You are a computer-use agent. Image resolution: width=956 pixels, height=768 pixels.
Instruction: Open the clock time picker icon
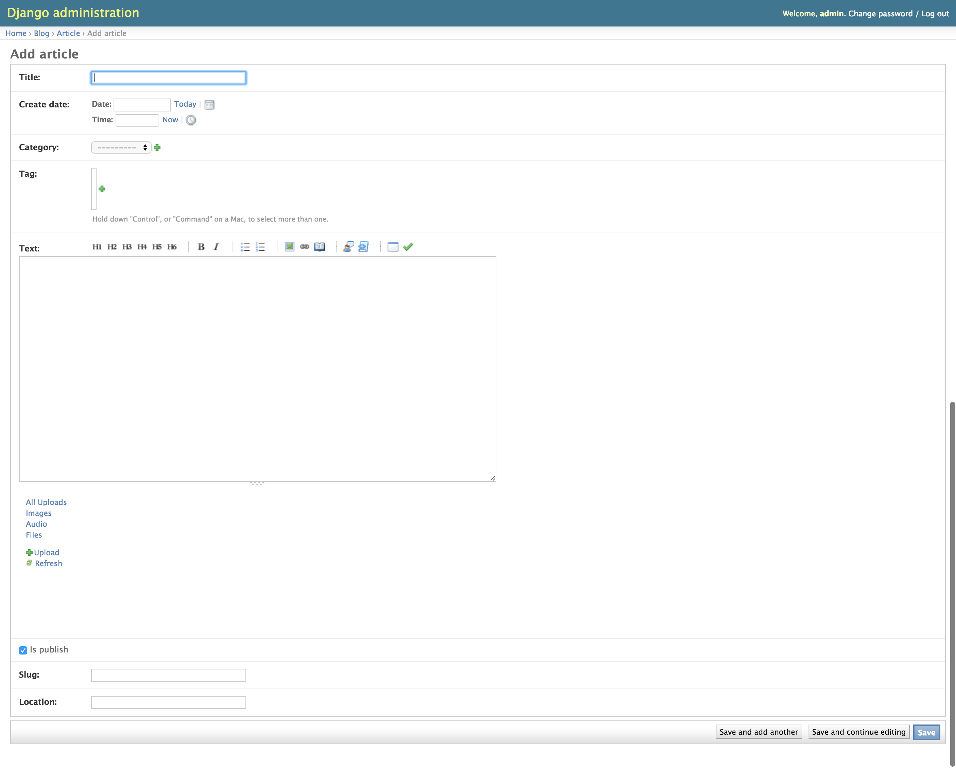coord(191,120)
